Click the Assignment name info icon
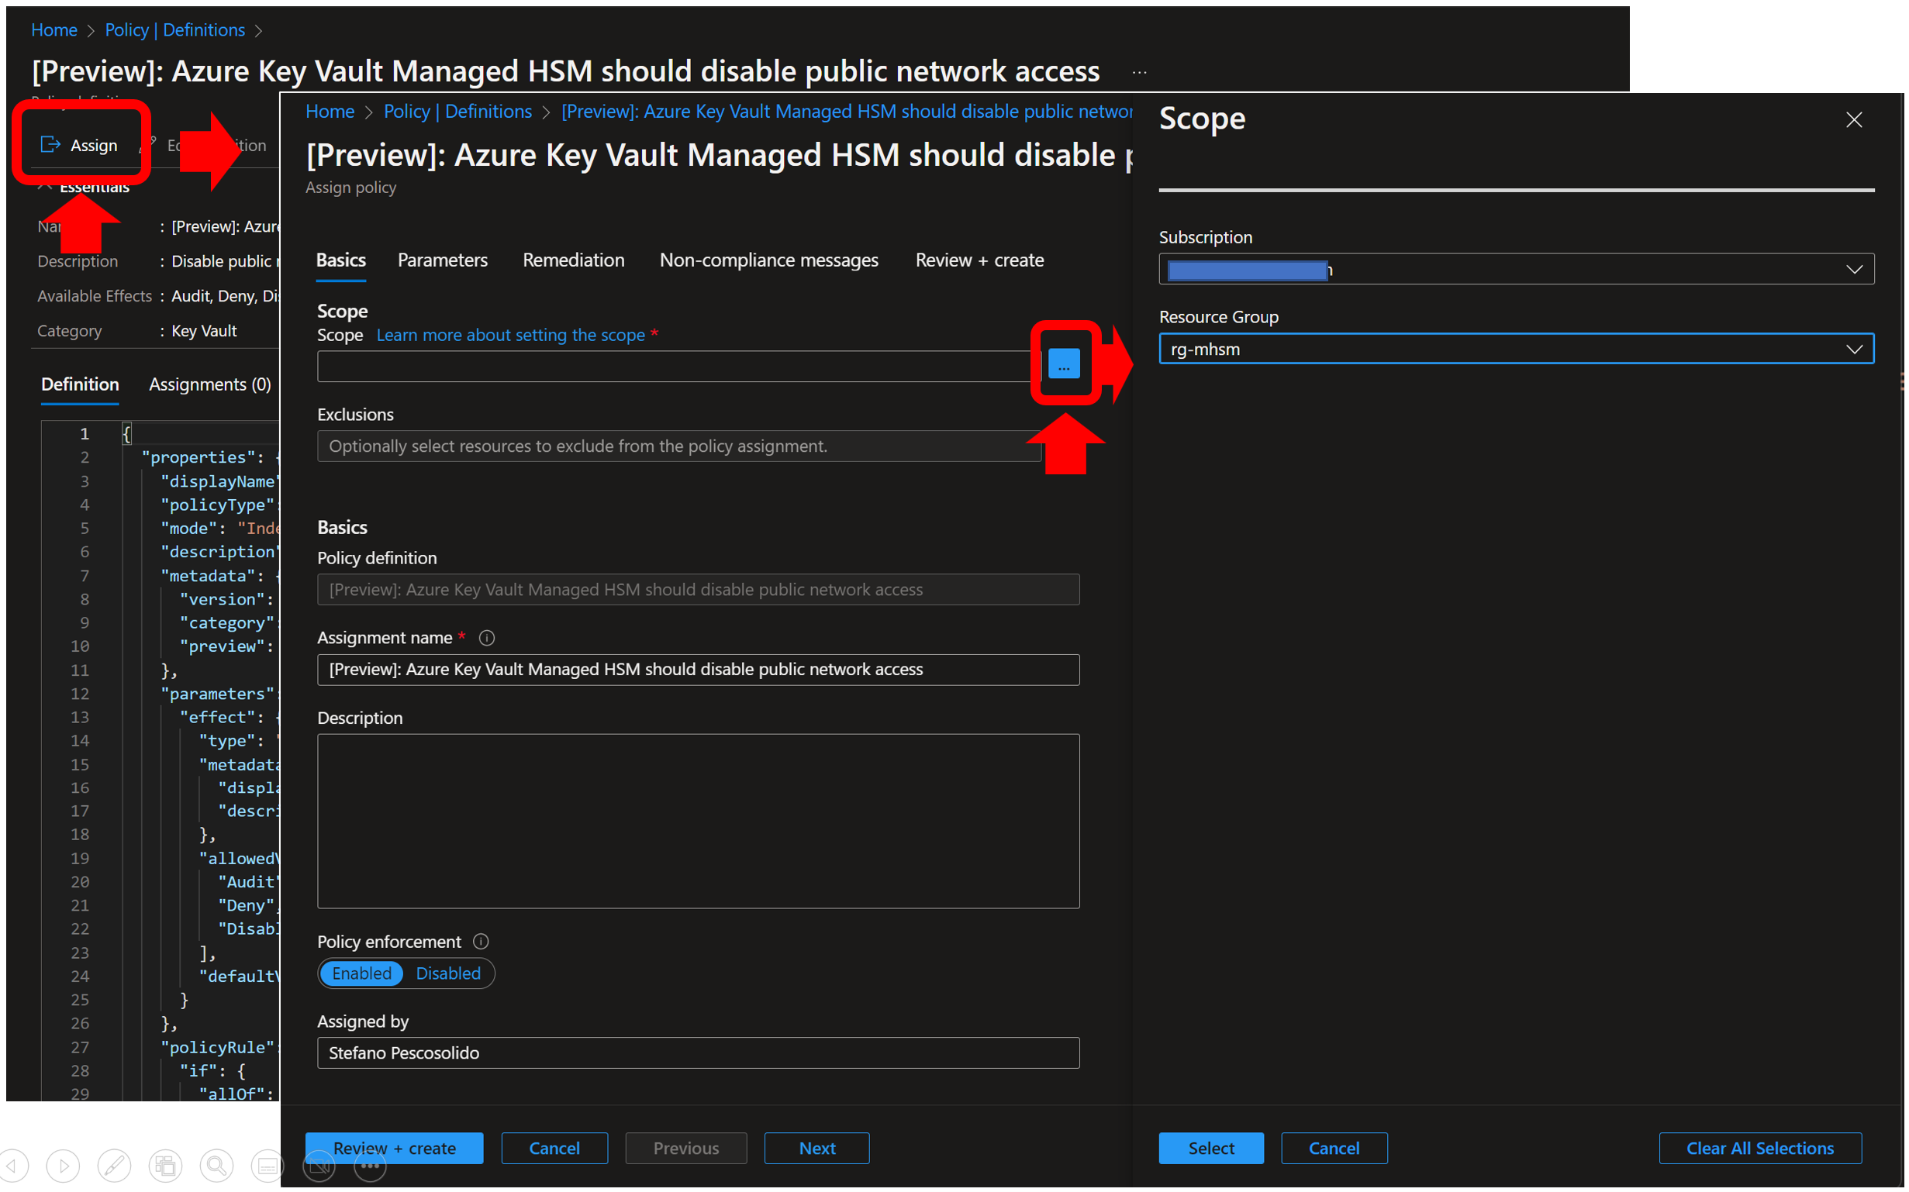Viewport: 1909px width, 1192px height. coord(487,639)
